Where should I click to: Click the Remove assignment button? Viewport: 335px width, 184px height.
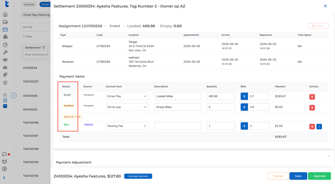click(318, 26)
